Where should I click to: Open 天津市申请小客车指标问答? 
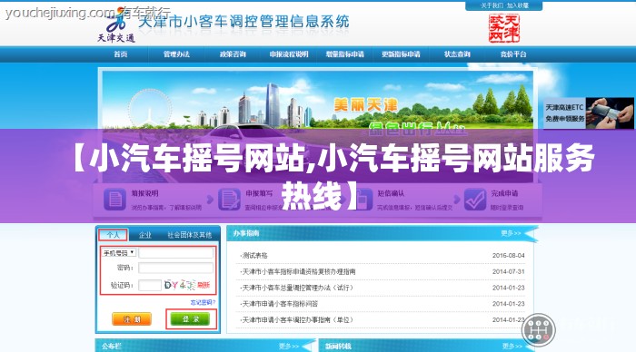pyautogui.click(x=279, y=304)
